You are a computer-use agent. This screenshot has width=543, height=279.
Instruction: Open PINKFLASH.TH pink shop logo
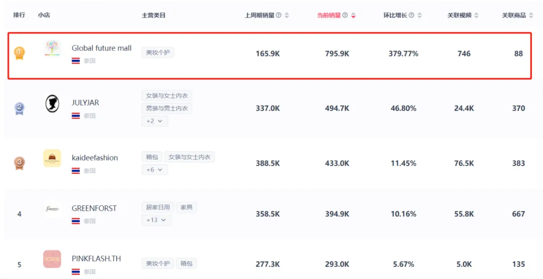52,259
